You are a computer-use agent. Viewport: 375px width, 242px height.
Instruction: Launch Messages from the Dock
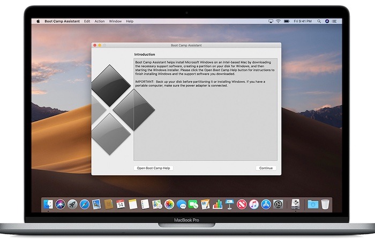182,204
